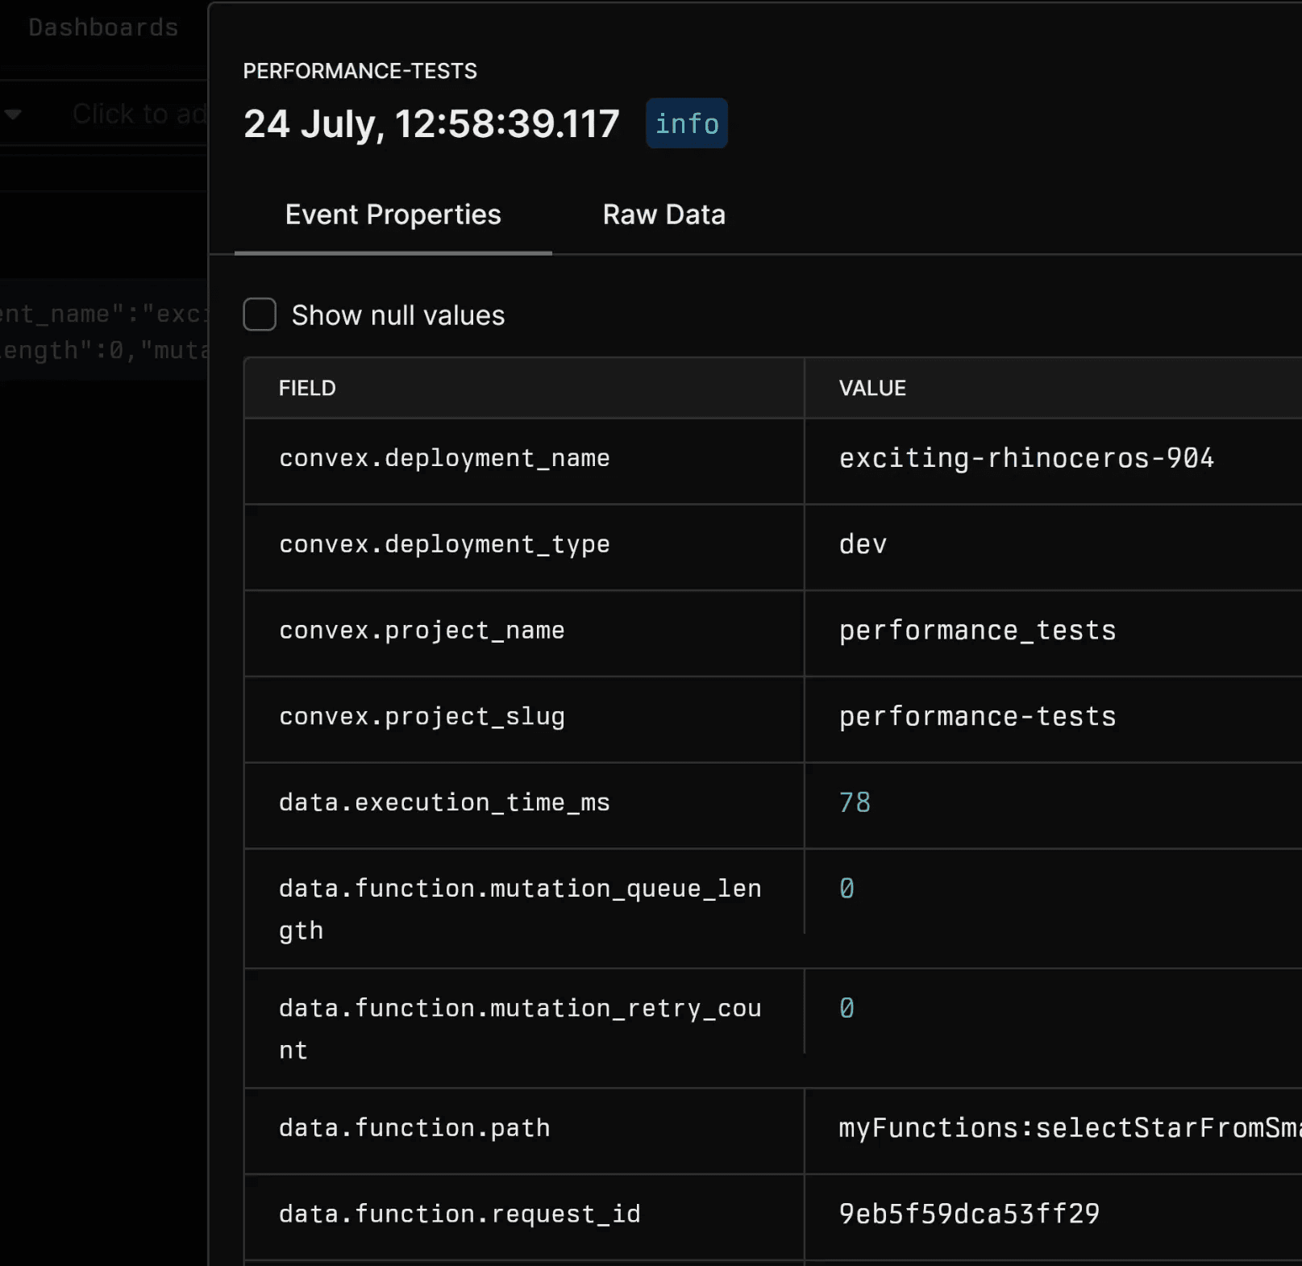This screenshot has height=1266, width=1302.
Task: Click the mutation_queue_length value 0
Action: 847,889
